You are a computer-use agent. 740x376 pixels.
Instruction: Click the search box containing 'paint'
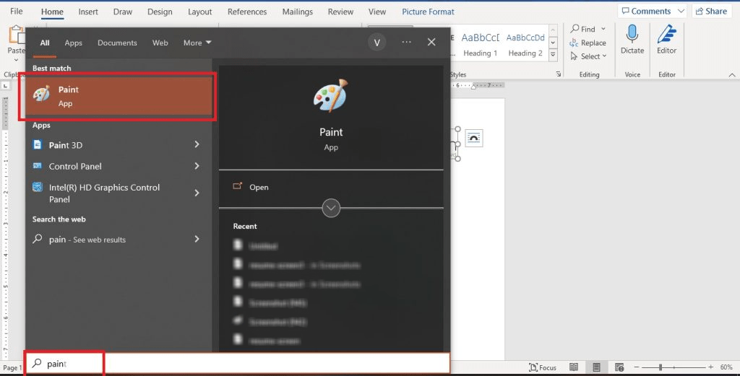pos(237,364)
